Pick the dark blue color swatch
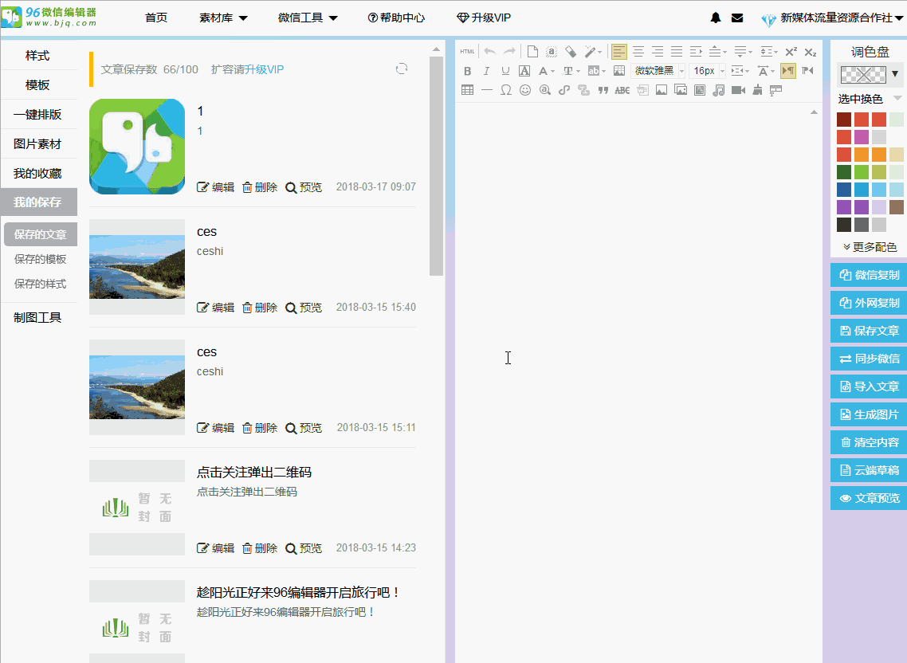Screen dimensions: 907x663 [844, 189]
